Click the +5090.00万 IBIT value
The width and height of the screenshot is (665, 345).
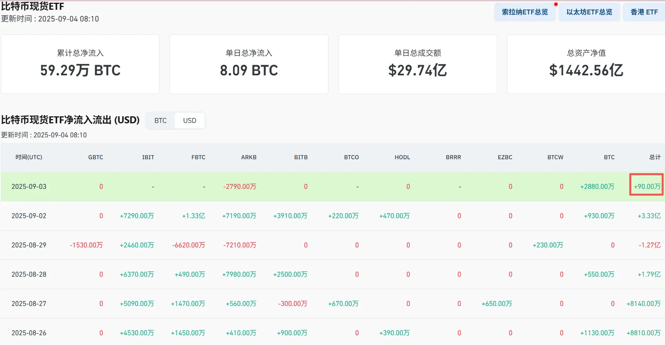(x=137, y=304)
